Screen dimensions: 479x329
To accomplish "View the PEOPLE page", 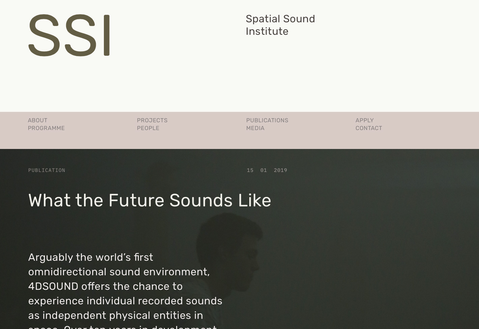I will point(148,128).
